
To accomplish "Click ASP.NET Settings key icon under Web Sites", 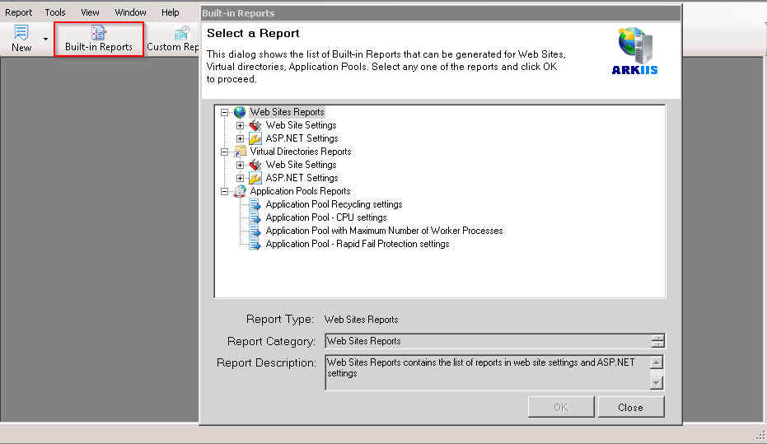I will [255, 138].
